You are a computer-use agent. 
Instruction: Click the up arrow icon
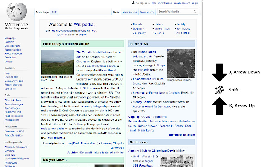click(x=219, y=107)
